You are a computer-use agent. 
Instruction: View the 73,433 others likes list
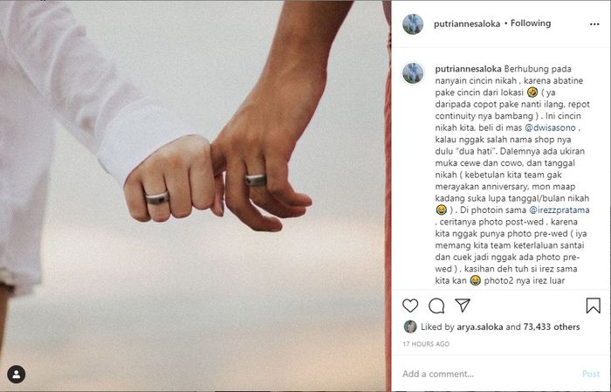coord(552,327)
